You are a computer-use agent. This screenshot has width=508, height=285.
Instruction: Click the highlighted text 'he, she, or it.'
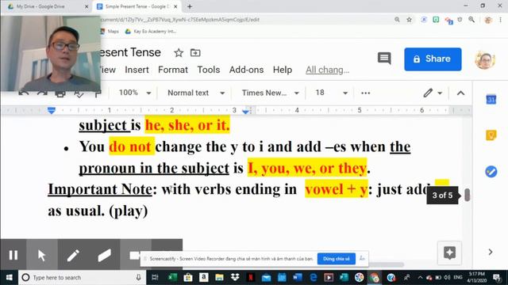(187, 125)
